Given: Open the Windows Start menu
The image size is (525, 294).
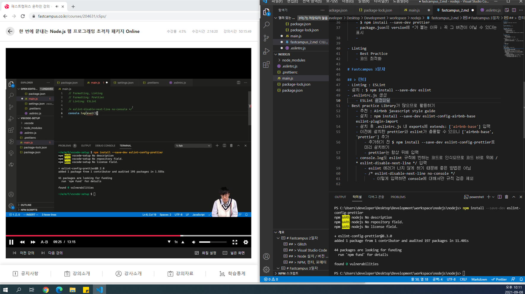Looking at the screenshot, I should pos(5,290).
